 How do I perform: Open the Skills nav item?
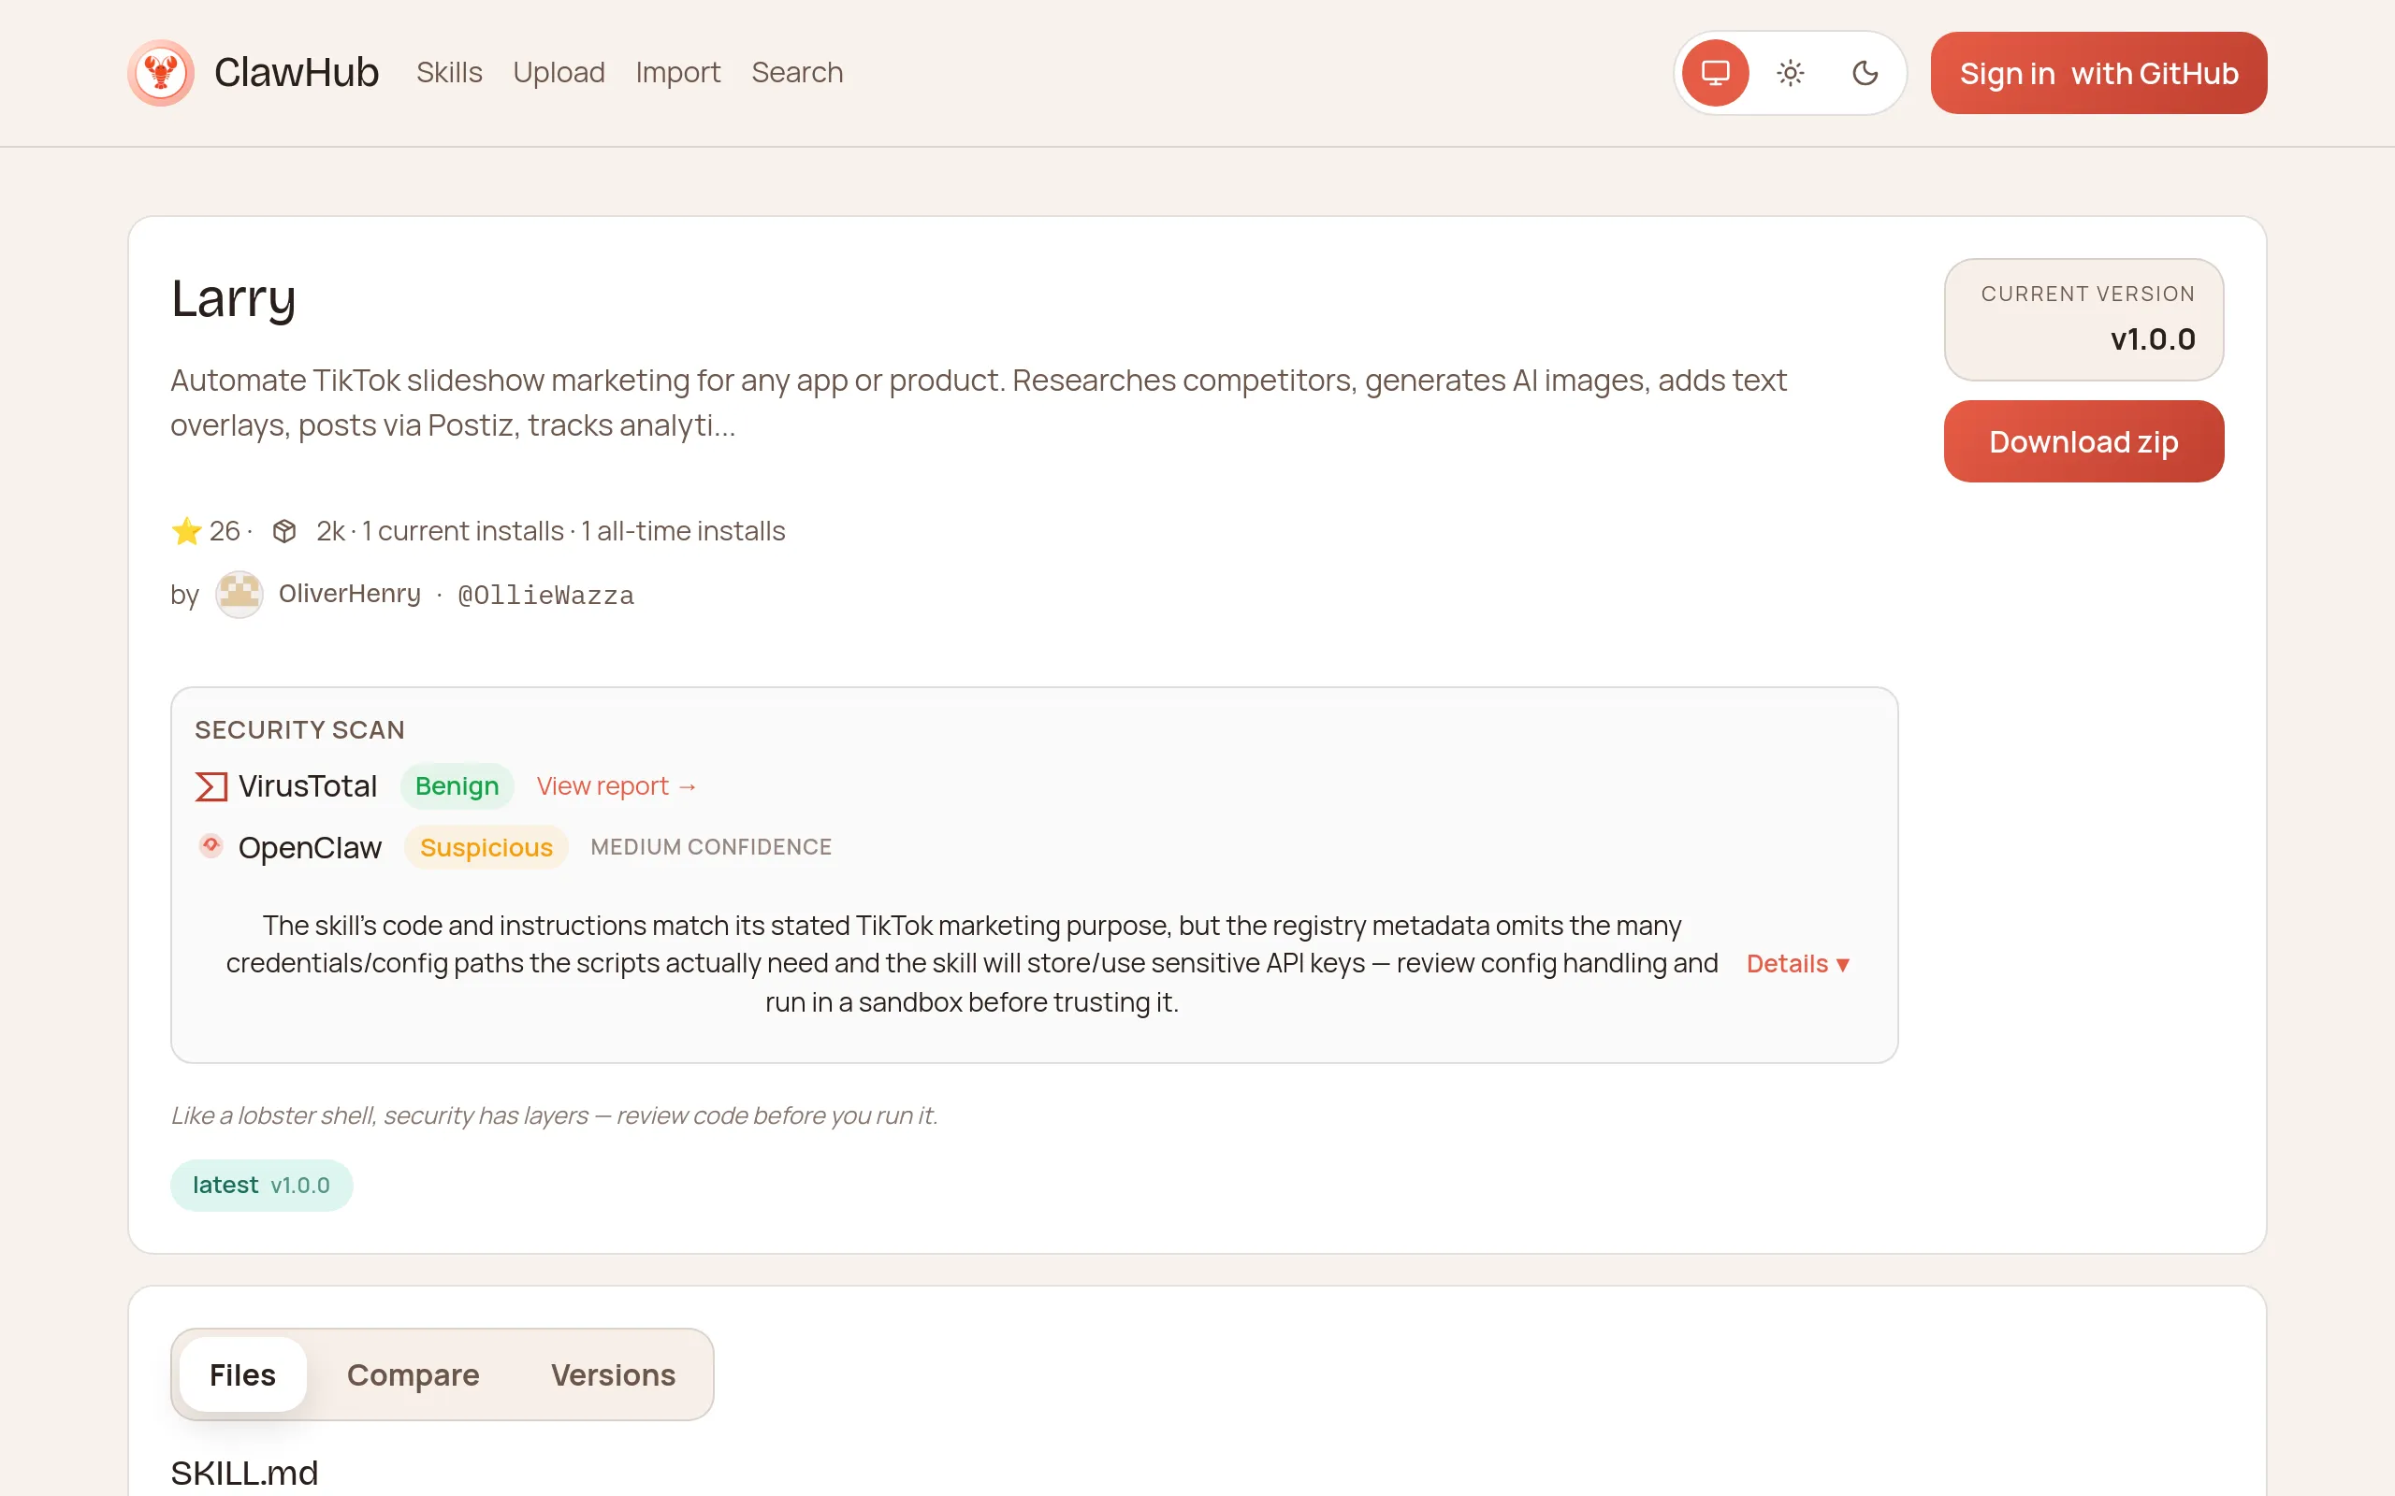click(448, 72)
